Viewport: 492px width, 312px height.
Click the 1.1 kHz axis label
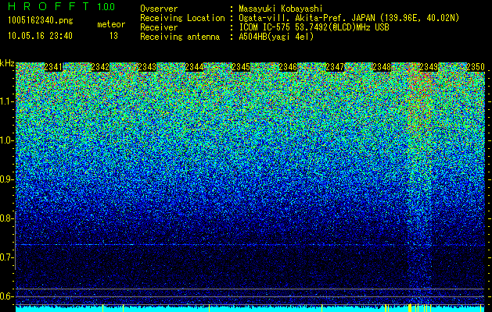(x=7, y=101)
